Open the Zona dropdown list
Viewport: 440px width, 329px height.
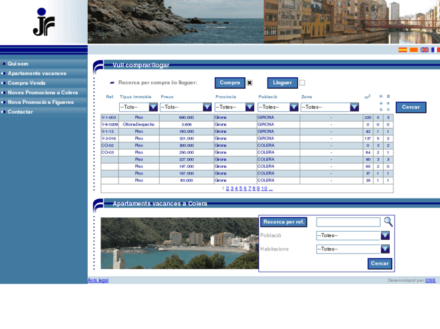[x=354, y=107]
